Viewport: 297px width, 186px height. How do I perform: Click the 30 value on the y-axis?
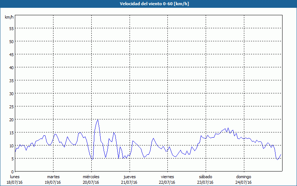[x=11, y=93]
